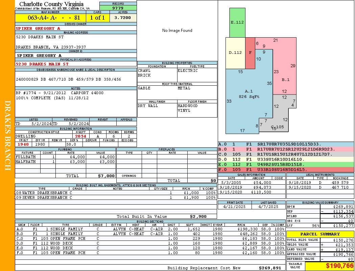The height and width of the screenshot is (271, 355).
Task: Click LCF value $150,277
Action: 343,226
